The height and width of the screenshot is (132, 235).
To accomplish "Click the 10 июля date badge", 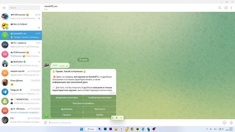I will 83,60.
